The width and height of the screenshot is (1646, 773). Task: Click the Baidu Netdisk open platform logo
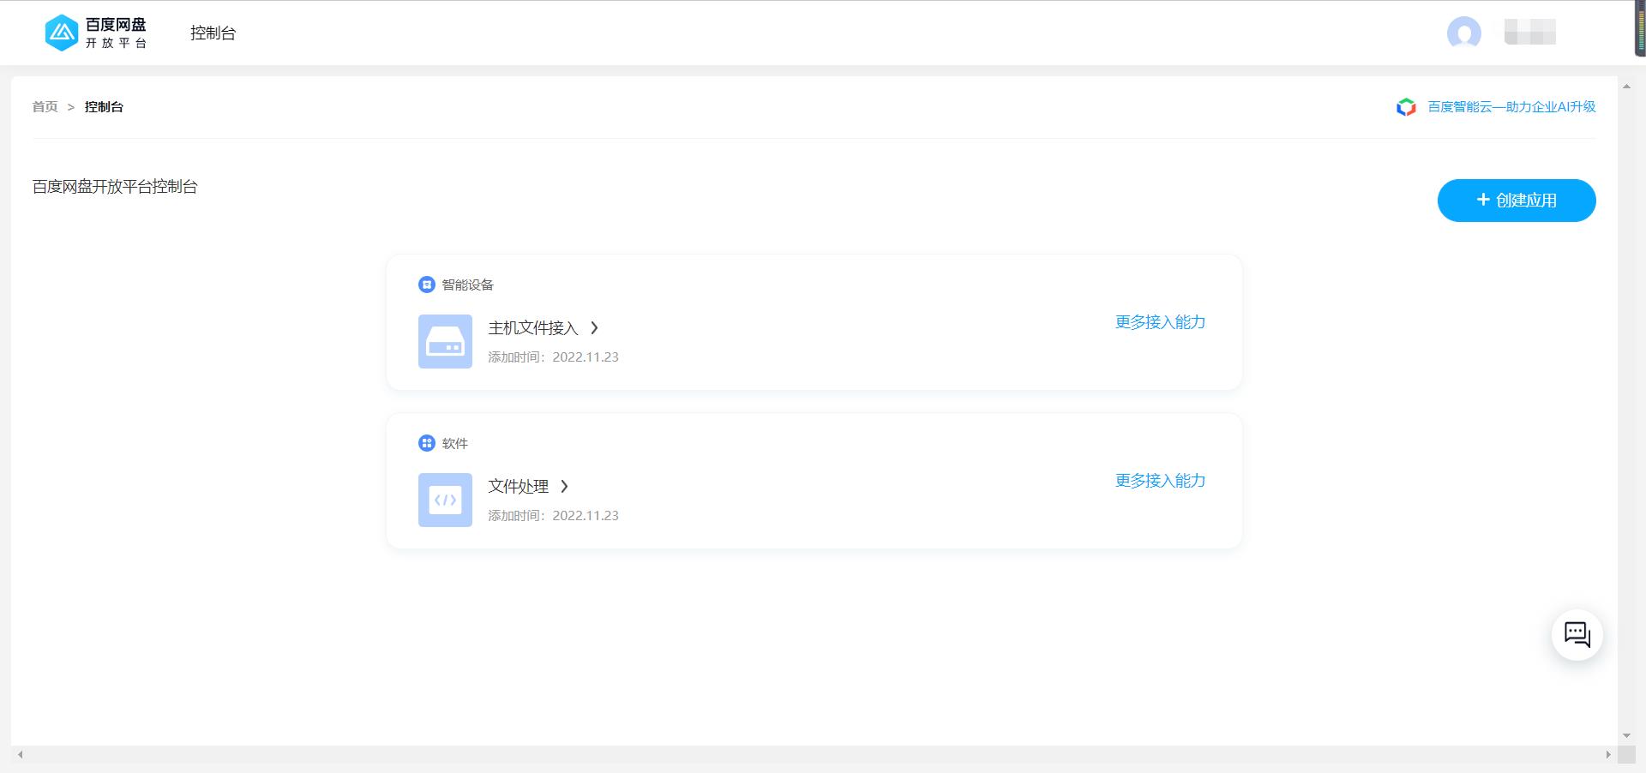point(96,33)
